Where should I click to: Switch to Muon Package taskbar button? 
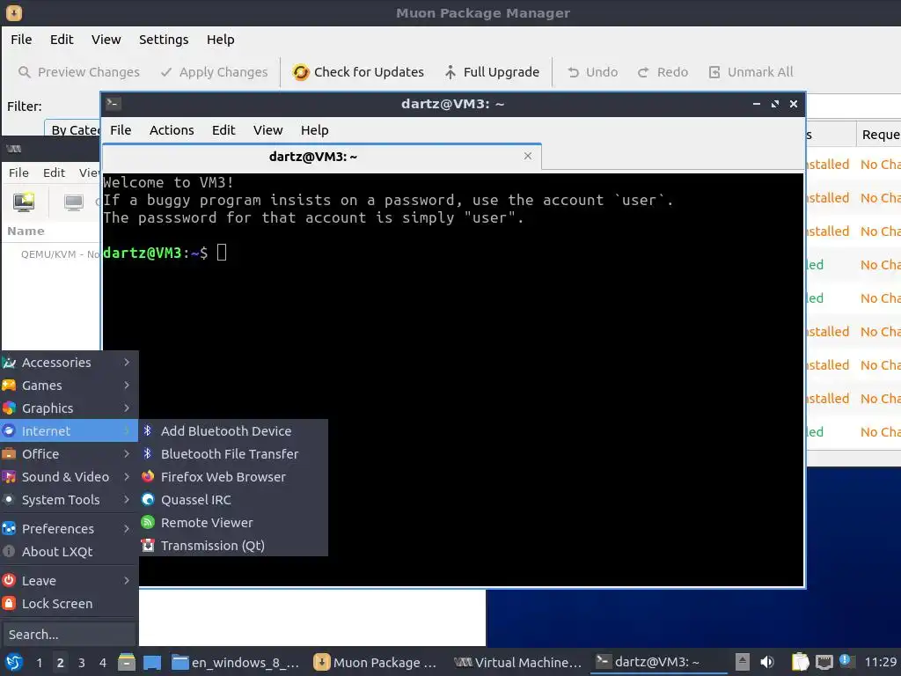376,662
